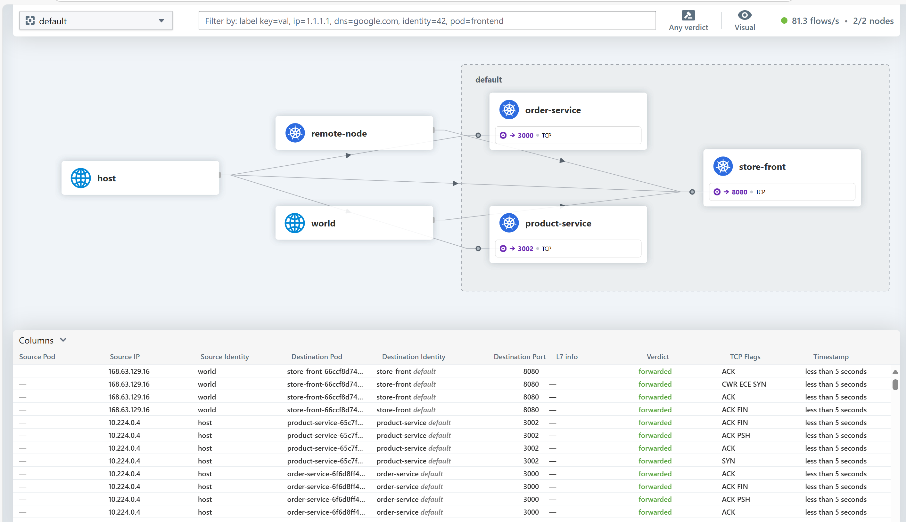
Task: Click the store-front Kubernetes icon
Action: [x=722, y=166]
